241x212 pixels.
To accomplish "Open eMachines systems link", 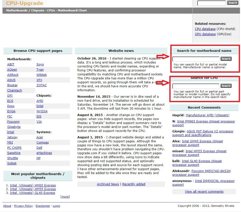I will (x=44, y=153).
